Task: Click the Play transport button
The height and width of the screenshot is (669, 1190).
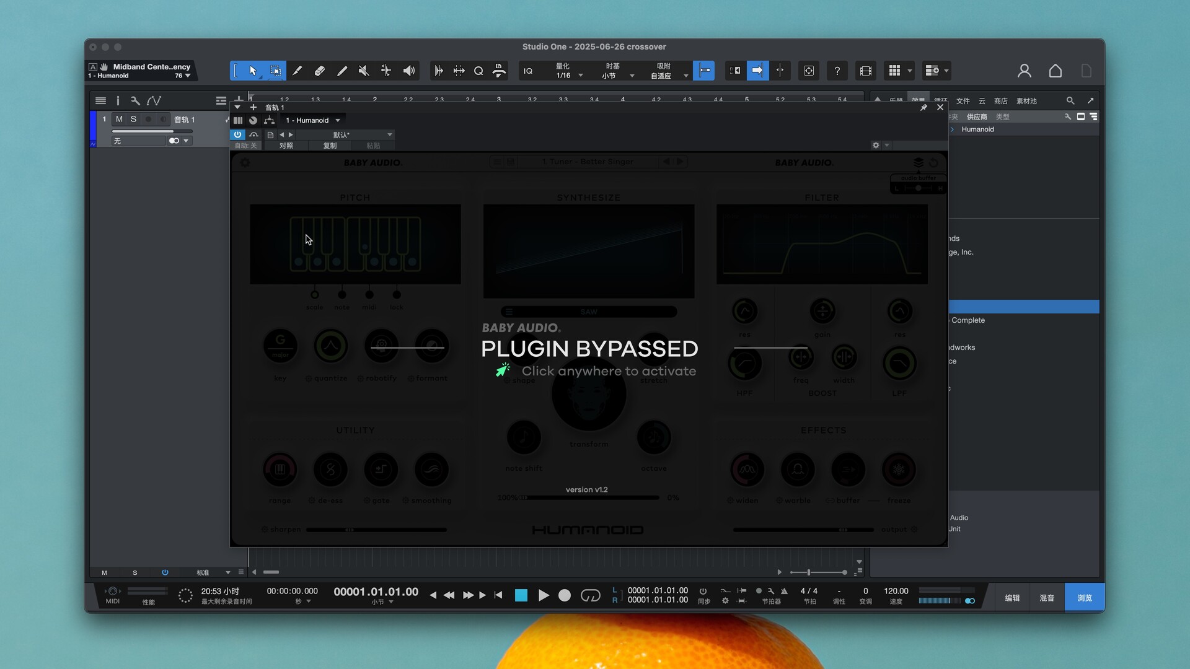Action: (x=544, y=595)
